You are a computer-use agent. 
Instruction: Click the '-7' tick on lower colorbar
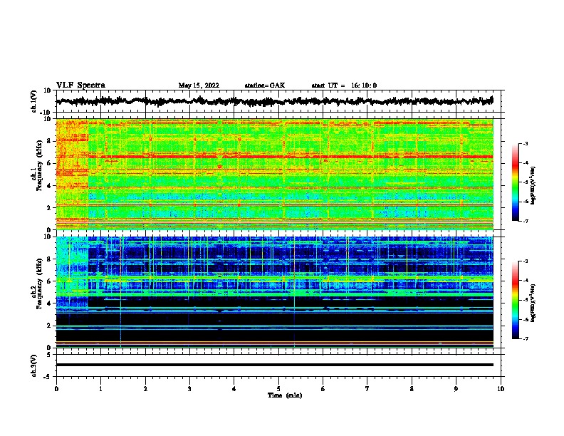tap(526, 339)
